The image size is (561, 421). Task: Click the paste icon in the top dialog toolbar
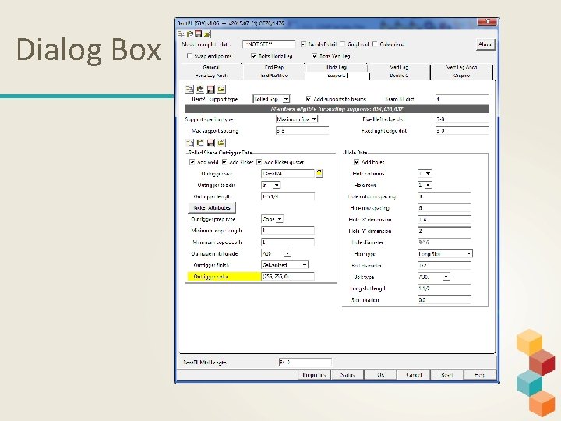click(190, 34)
